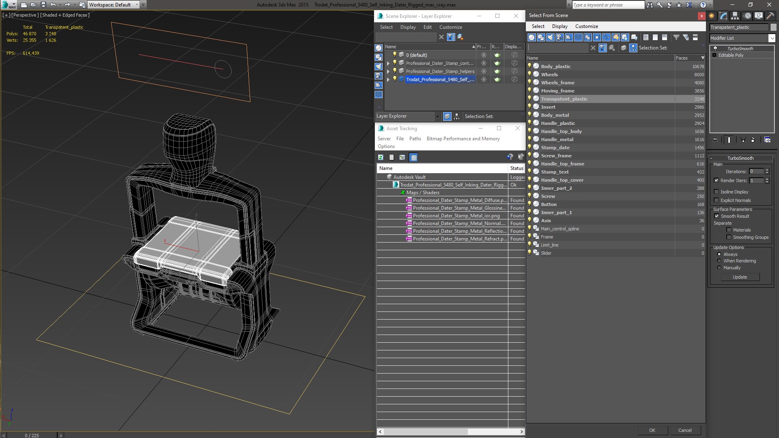
Task: Toggle Separate by Smoothing Groups checkbox
Action: coord(729,237)
